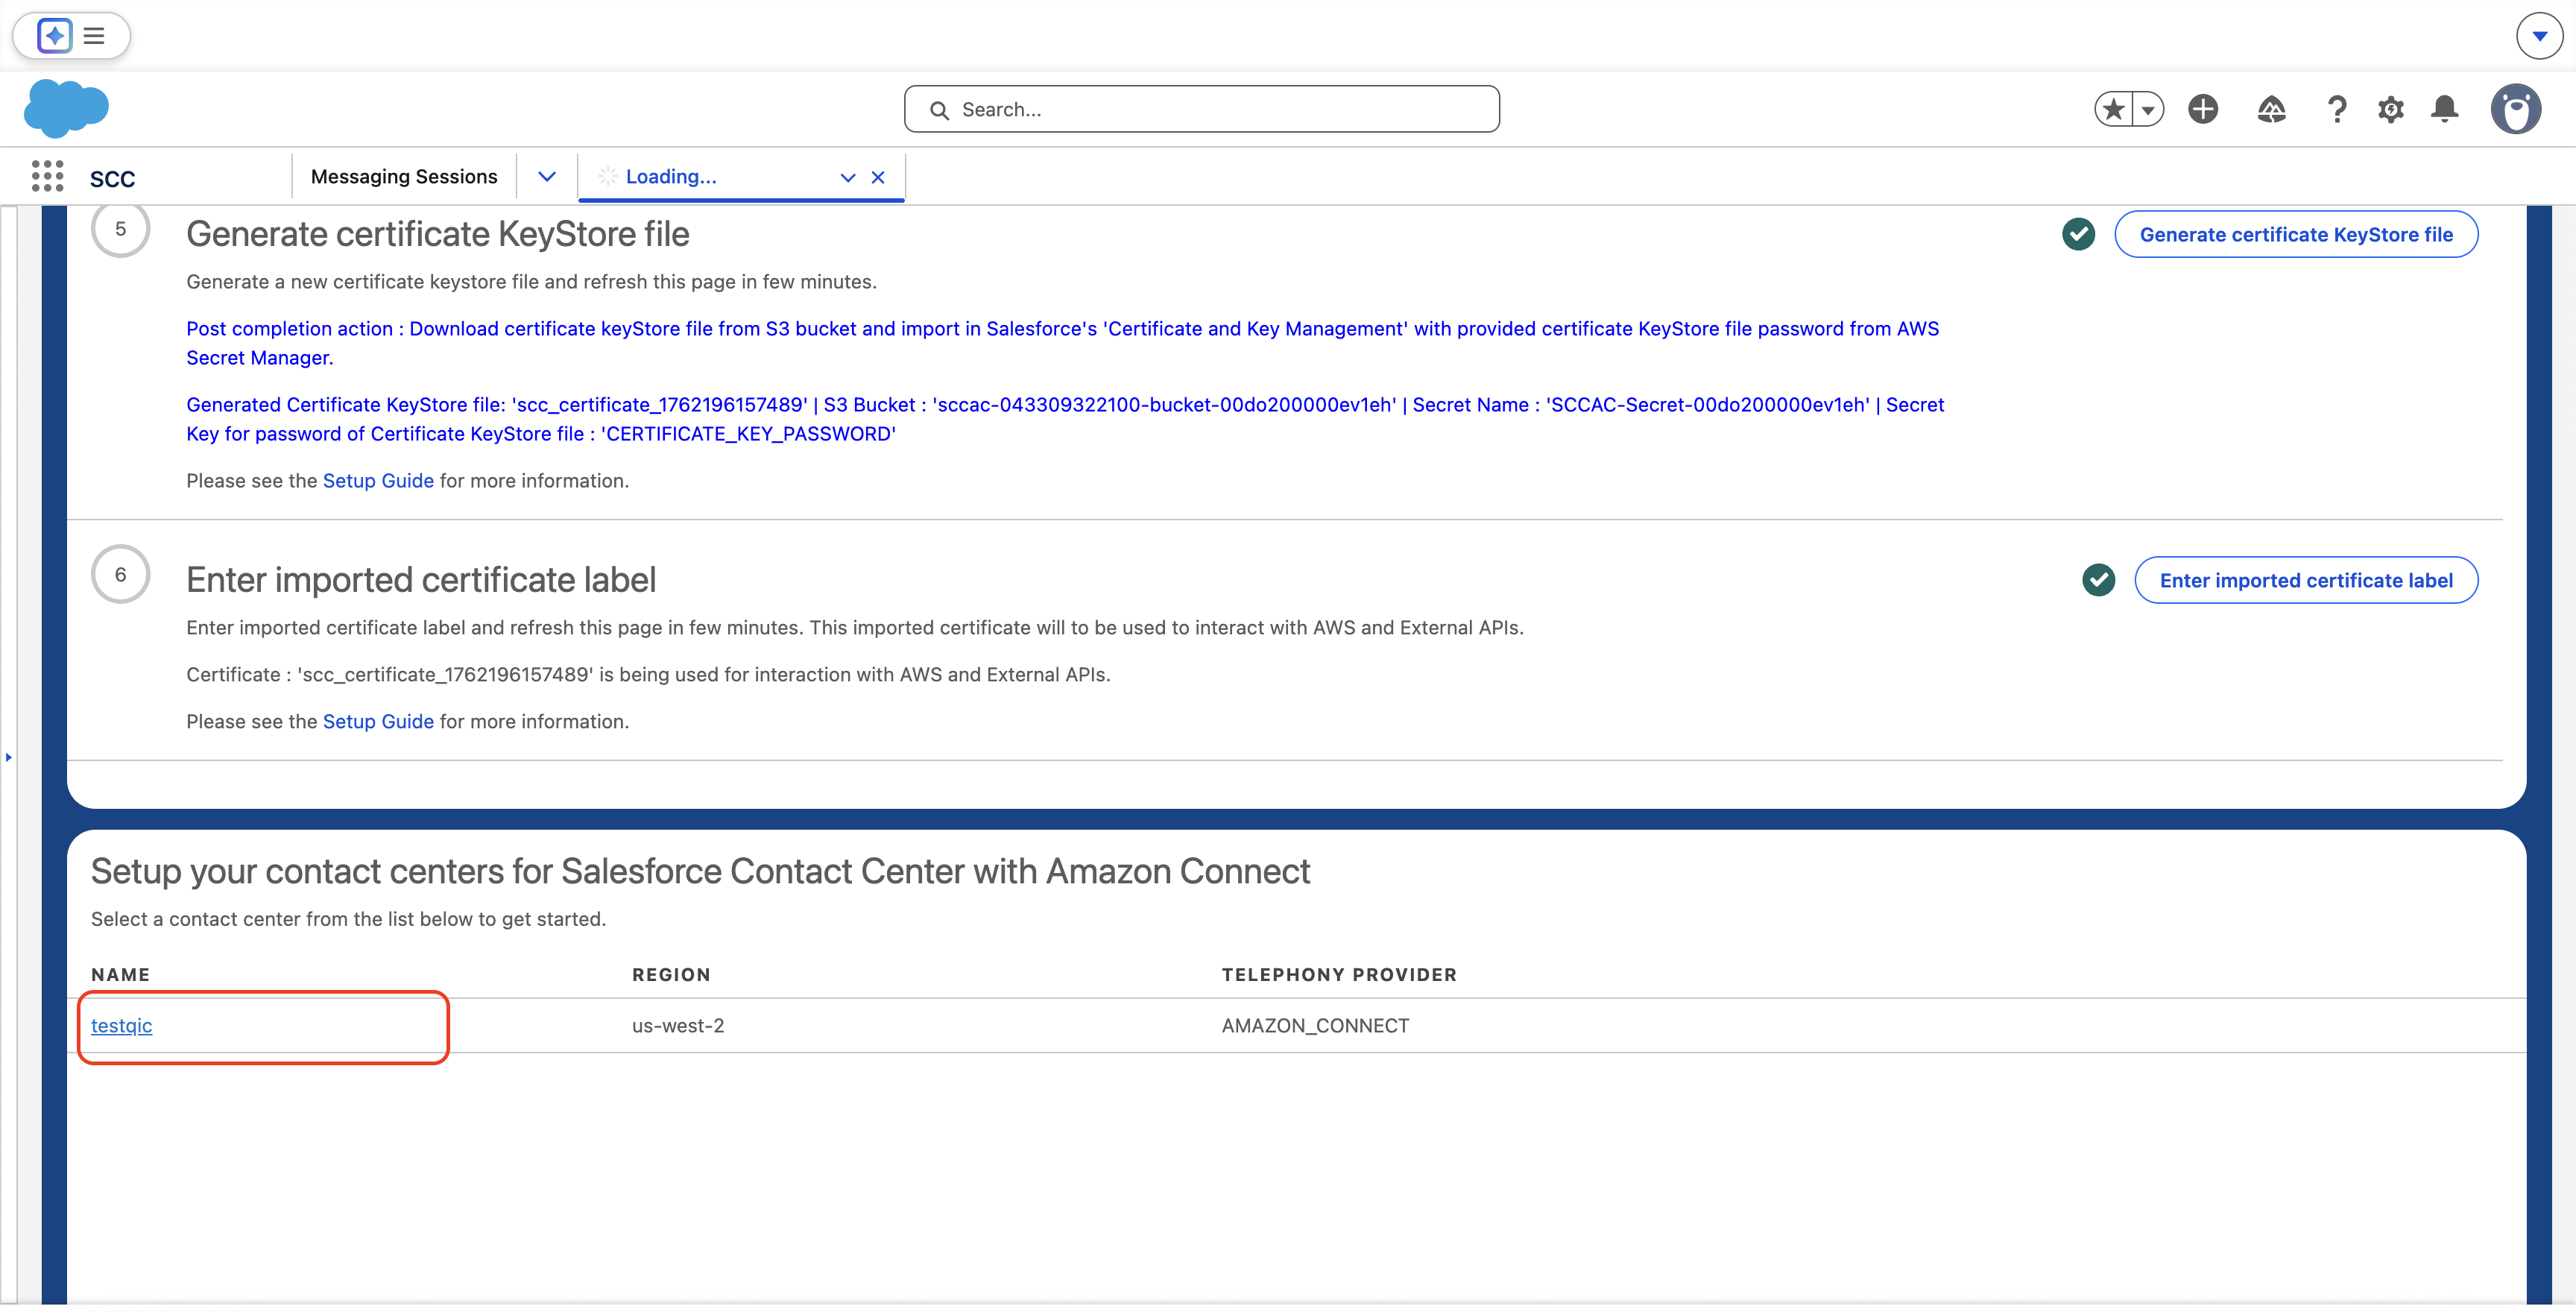
Task: Open the Notifications bell icon
Action: [2444, 109]
